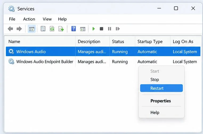Click the Endpoint Builder description cell

[x=92, y=62]
